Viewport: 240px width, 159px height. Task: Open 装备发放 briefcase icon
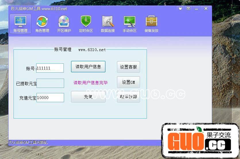click(151, 24)
